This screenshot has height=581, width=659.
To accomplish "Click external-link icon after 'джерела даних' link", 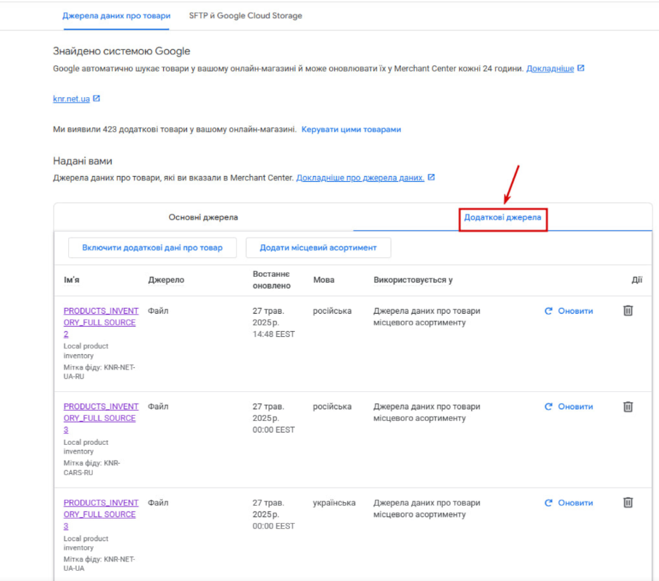I will [x=431, y=177].
